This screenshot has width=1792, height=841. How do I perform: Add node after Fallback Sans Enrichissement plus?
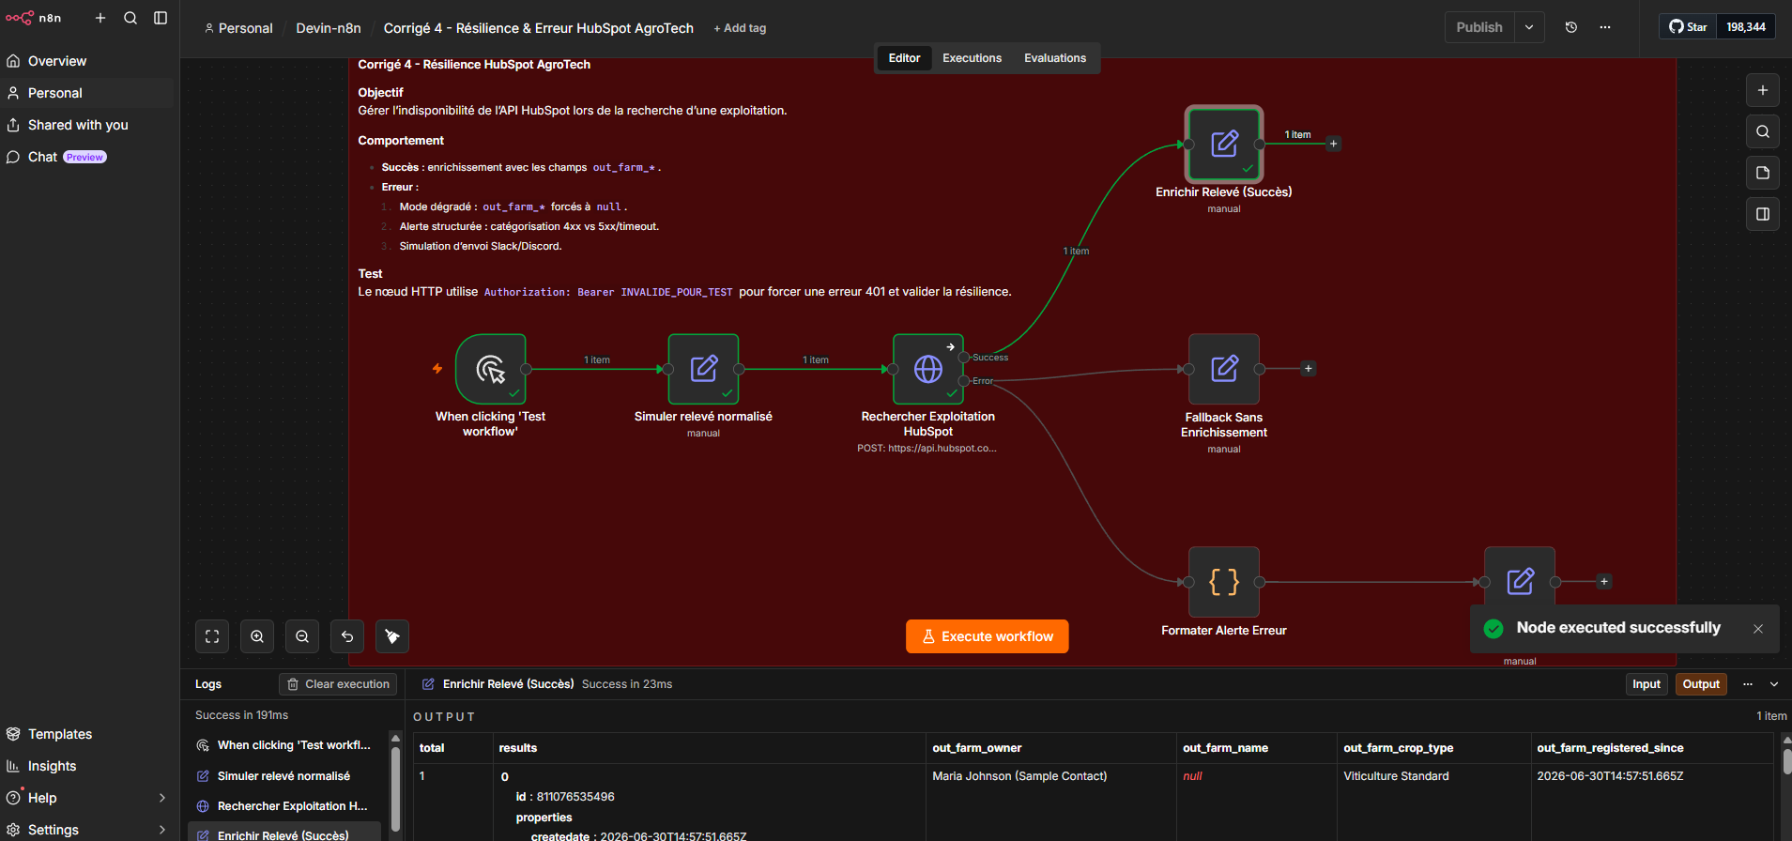coord(1308,368)
